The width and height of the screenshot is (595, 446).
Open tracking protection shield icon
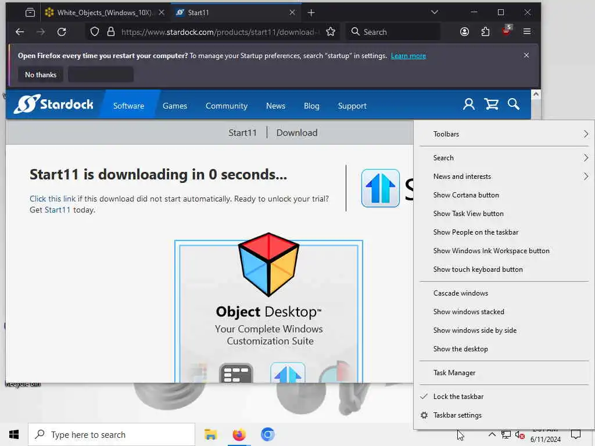95,32
